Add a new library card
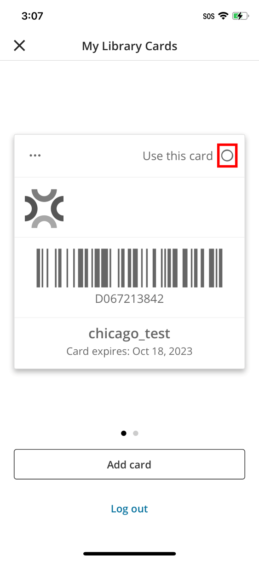This screenshot has height=561, width=259. (129, 464)
